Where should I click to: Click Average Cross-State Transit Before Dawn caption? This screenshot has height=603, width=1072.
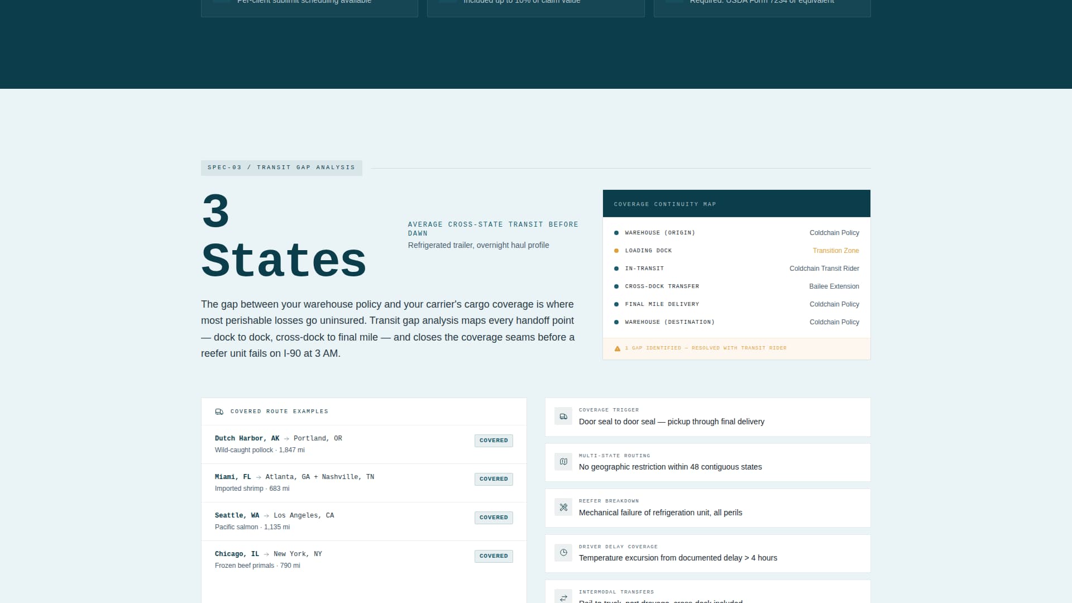493,229
